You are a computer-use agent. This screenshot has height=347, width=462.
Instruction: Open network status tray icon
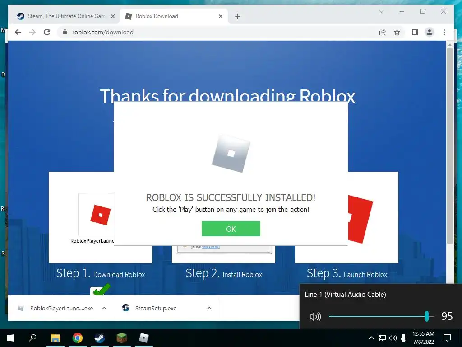pyautogui.click(x=382, y=338)
